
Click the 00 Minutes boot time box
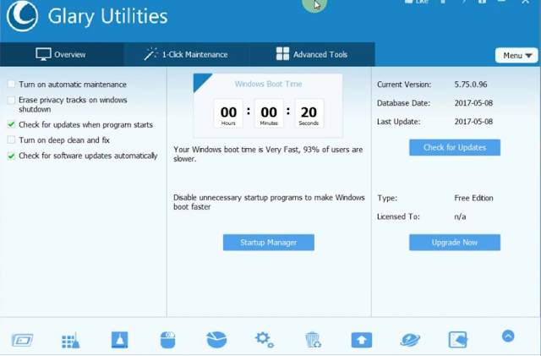coord(269,113)
